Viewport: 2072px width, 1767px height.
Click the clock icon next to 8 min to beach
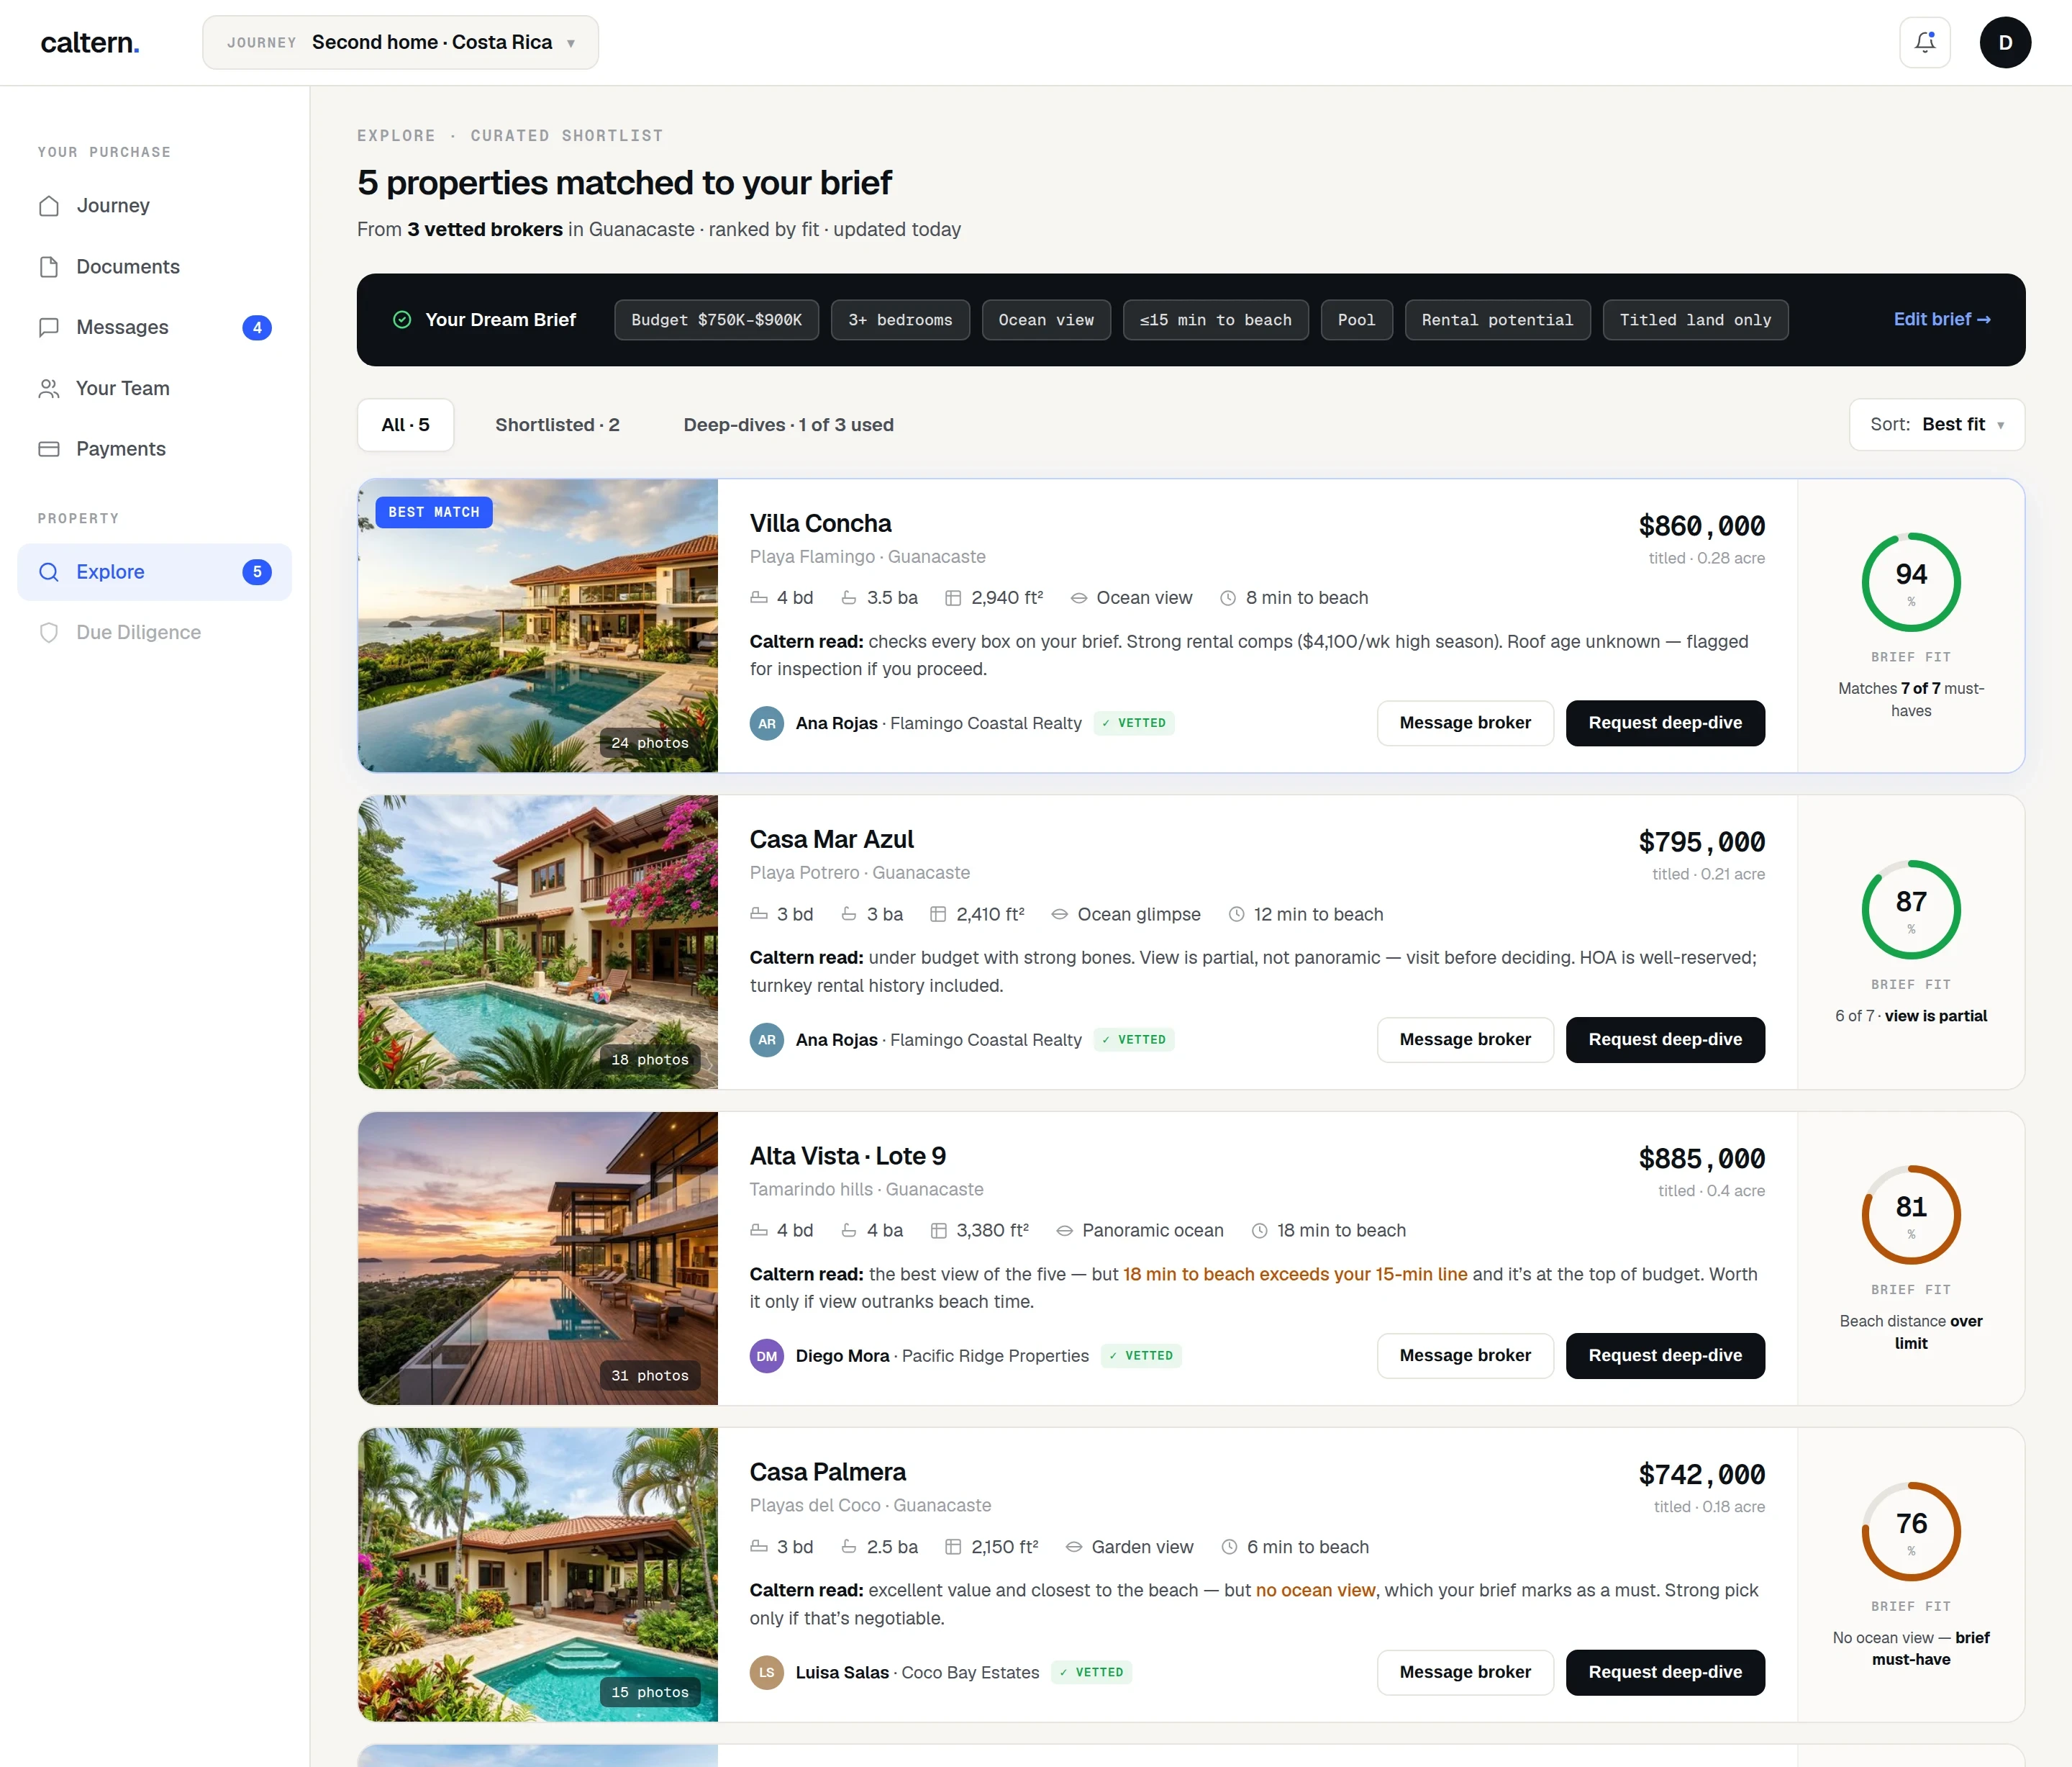[x=1228, y=597]
